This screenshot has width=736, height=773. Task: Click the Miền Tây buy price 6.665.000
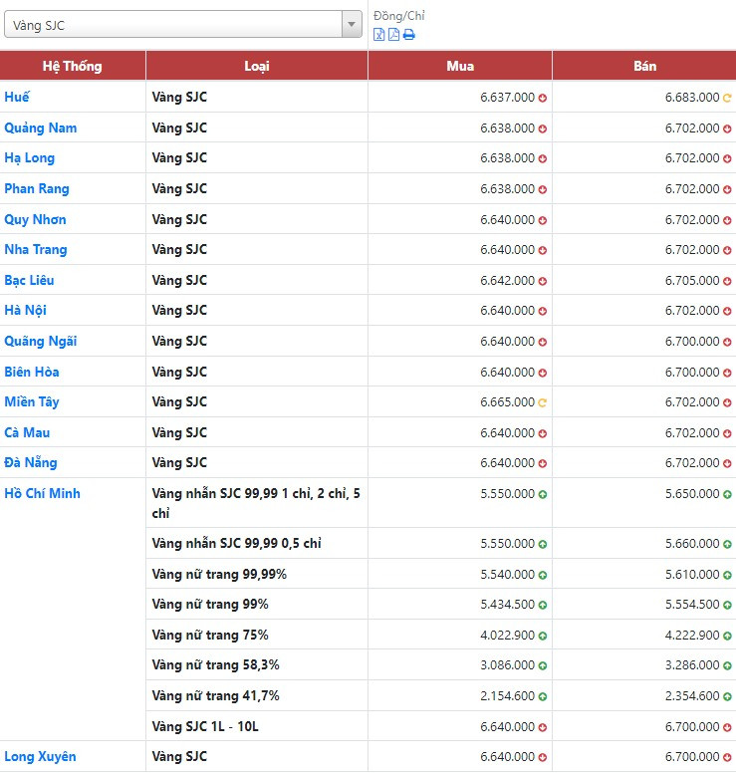pyautogui.click(x=507, y=401)
